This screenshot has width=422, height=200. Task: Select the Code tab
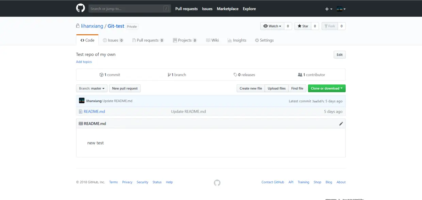coord(87,40)
